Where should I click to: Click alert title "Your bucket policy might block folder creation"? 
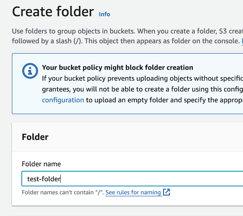pyautogui.click(x=117, y=68)
